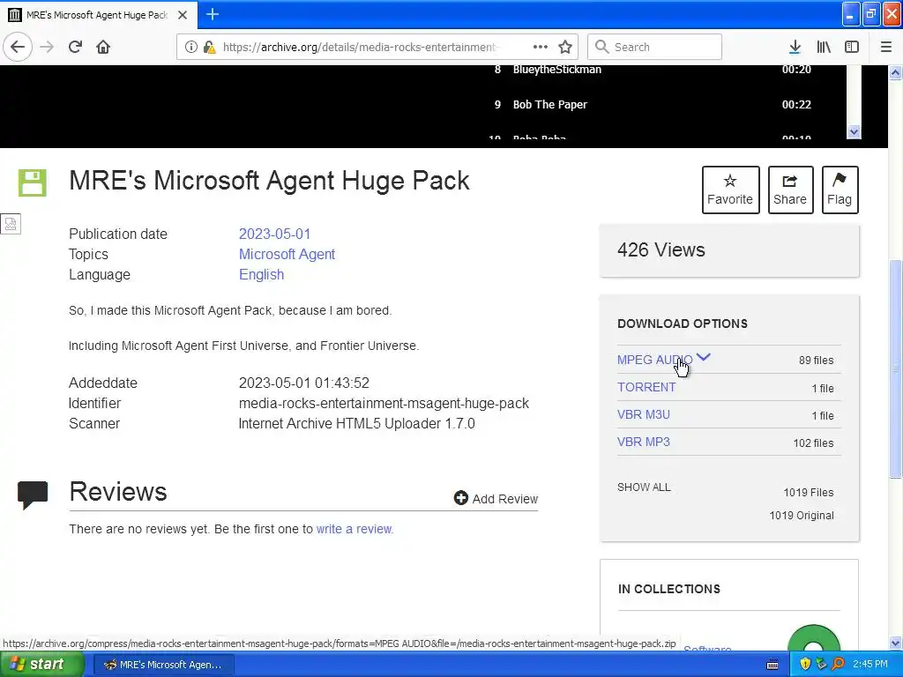Open the write a review link
903x677 pixels.
[354, 529]
